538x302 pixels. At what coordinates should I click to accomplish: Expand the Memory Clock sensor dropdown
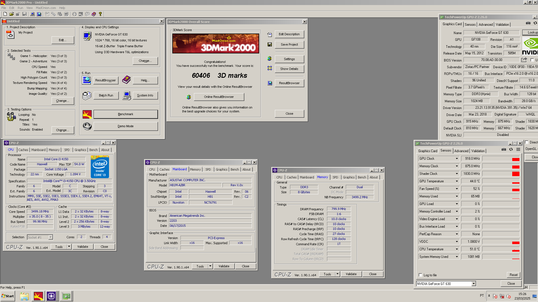coord(456,166)
